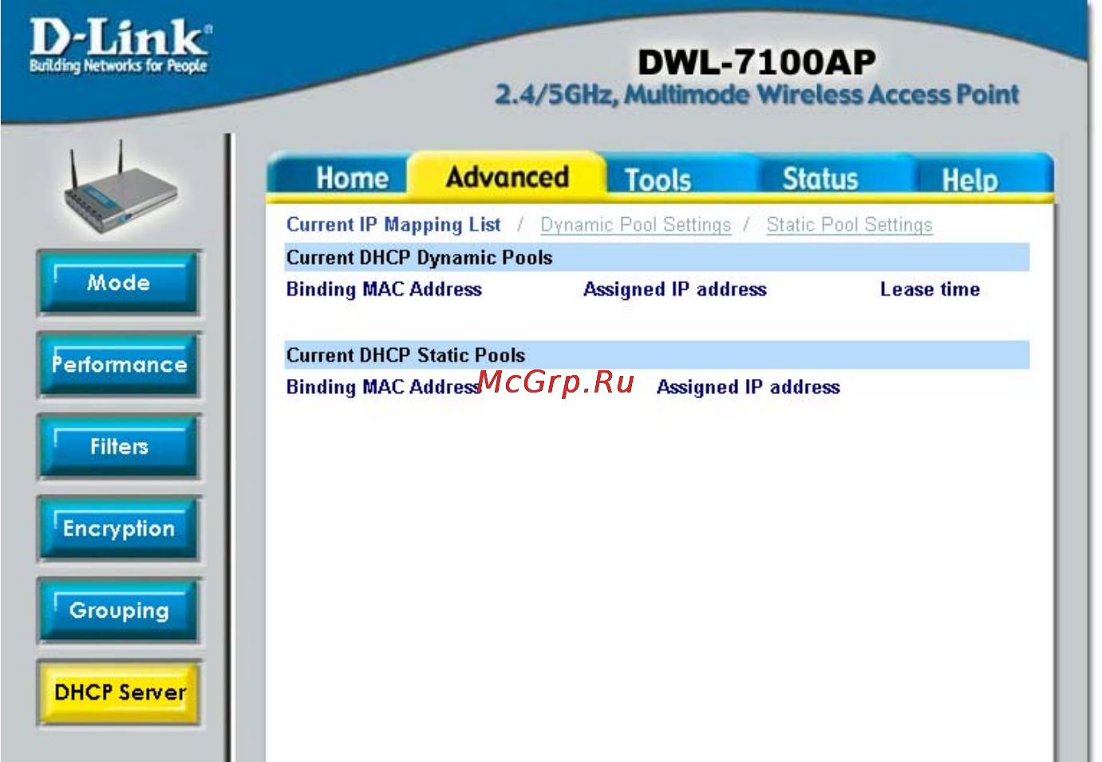1102x762 pixels.
Task: Open the Grouping section
Action: [118, 610]
